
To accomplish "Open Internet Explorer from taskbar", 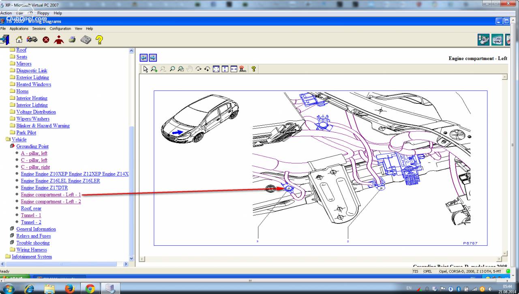I will click(29, 289).
